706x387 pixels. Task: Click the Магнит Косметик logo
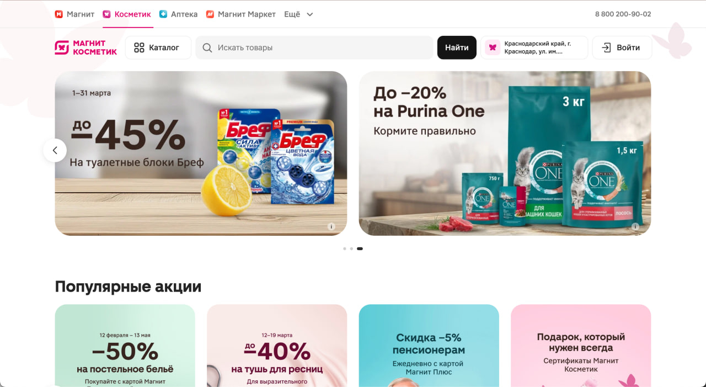(85, 47)
